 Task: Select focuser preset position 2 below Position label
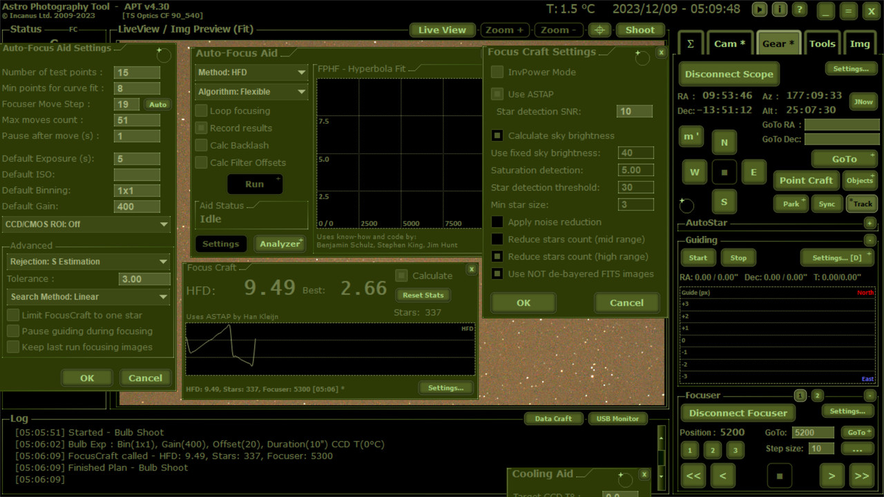point(713,450)
